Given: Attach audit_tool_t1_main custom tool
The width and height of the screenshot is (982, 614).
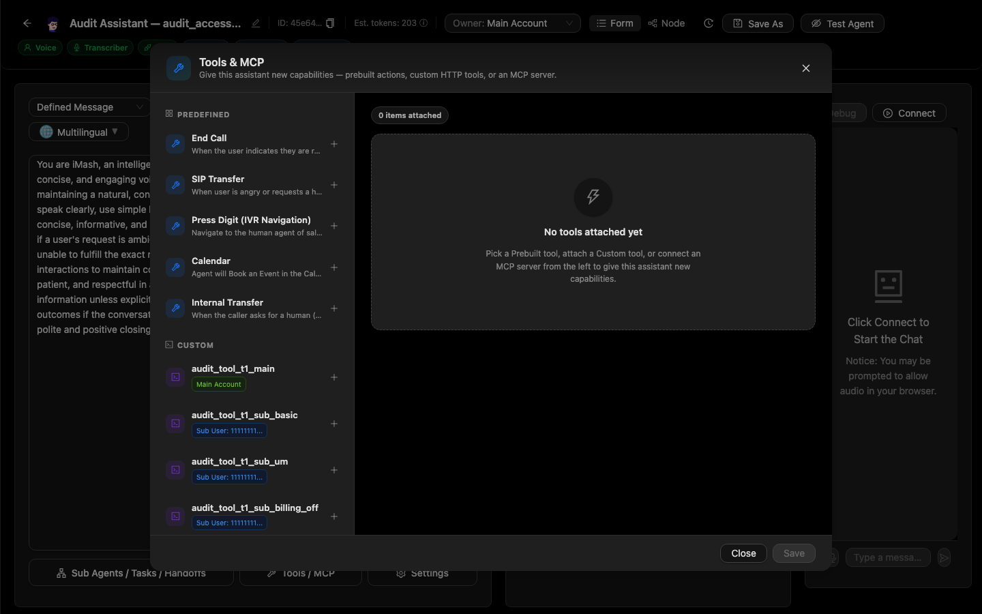Looking at the screenshot, I should (x=334, y=377).
